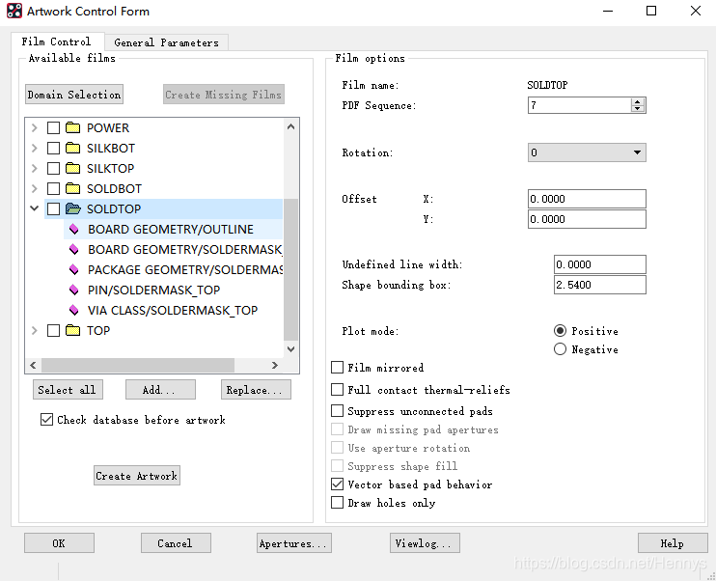
Task: Click the PIN/SOLDERMASK_TOP layer icon
Action: (x=73, y=290)
